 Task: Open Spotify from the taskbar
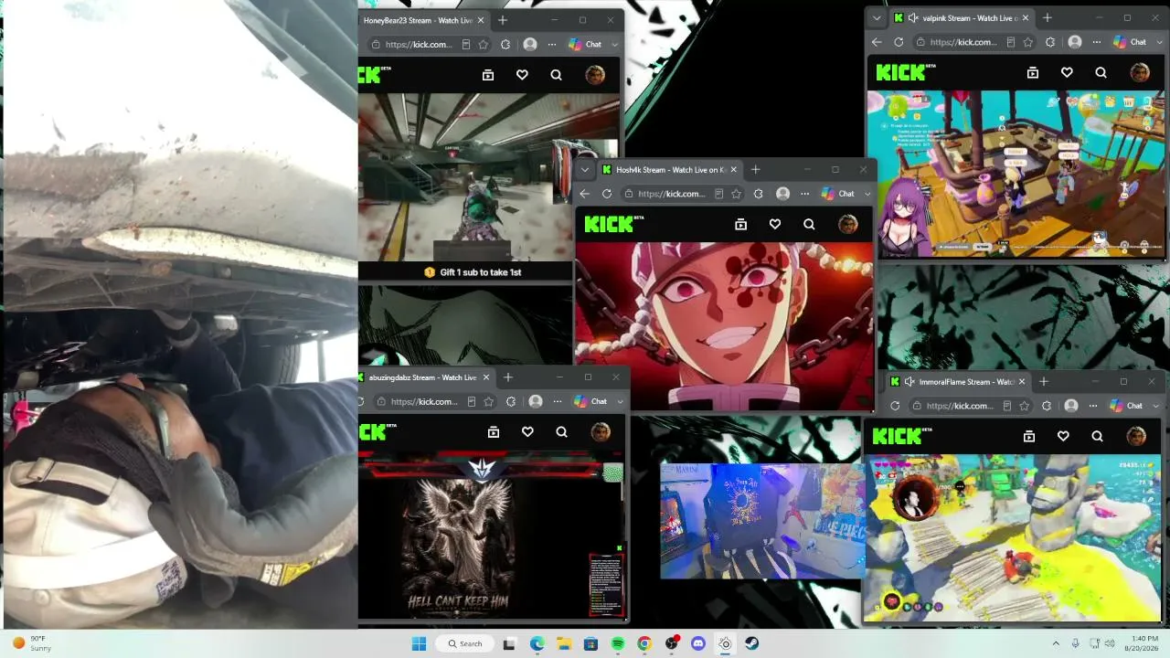617,643
